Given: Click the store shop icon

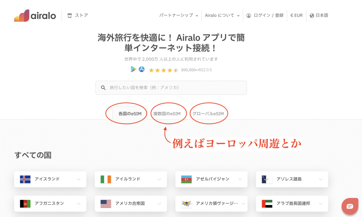Looking at the screenshot, I should pos(70,16).
